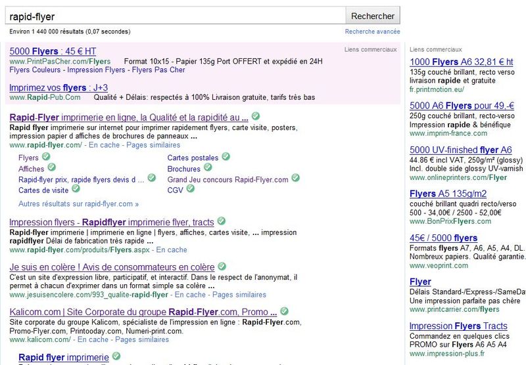This screenshot has height=365, width=526.
Task: Click the green checkmark beside Cartes postales
Action: click(226, 156)
